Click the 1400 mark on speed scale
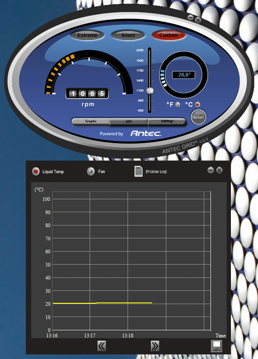Image resolution: width=258 pixels, height=359 pixels. (140, 81)
